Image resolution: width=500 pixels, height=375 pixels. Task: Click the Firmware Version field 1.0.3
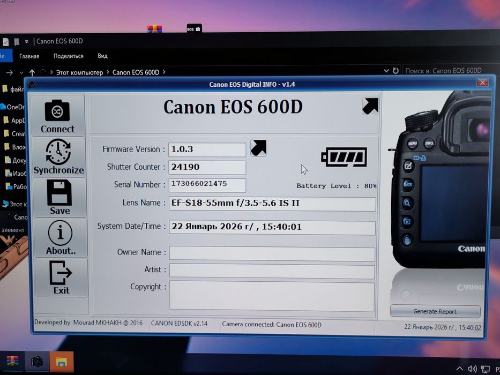pyautogui.click(x=207, y=149)
